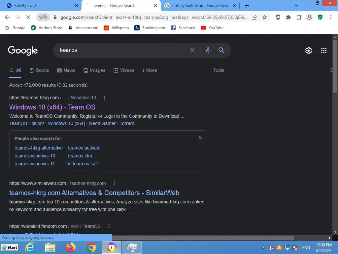Viewport: 338px width, 254px height.
Task: Open the AliExpress bookmark
Action: [x=116, y=28]
